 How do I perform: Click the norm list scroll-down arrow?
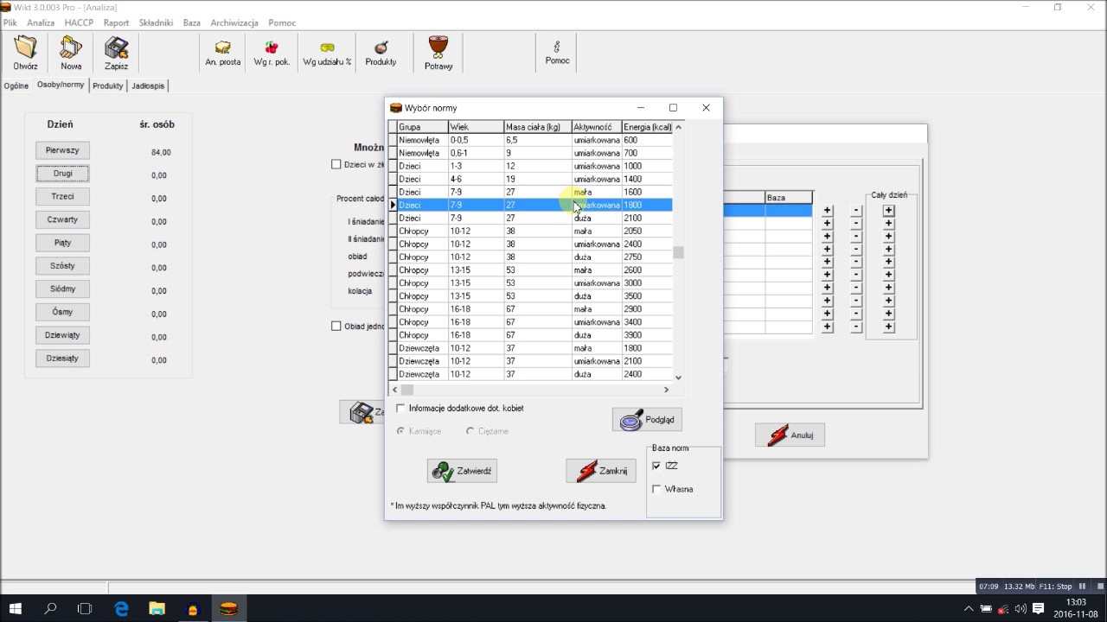point(678,377)
